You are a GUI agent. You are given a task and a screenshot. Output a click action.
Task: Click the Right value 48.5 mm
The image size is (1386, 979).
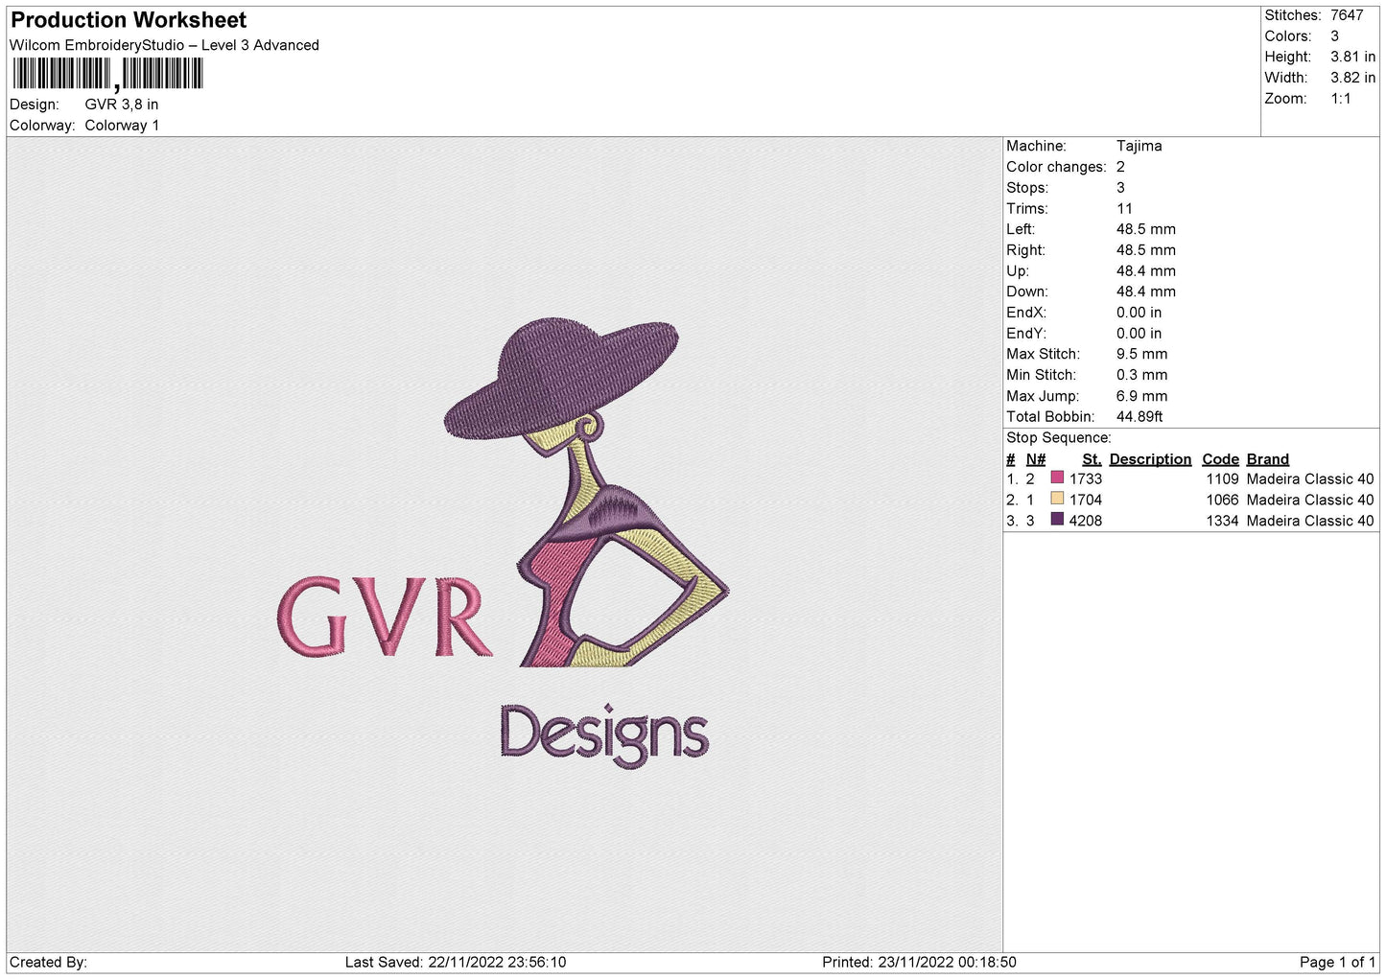pyautogui.click(x=1145, y=250)
